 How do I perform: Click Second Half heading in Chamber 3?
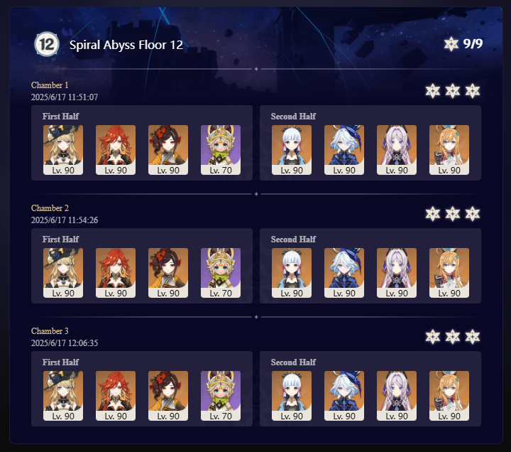[x=293, y=362]
